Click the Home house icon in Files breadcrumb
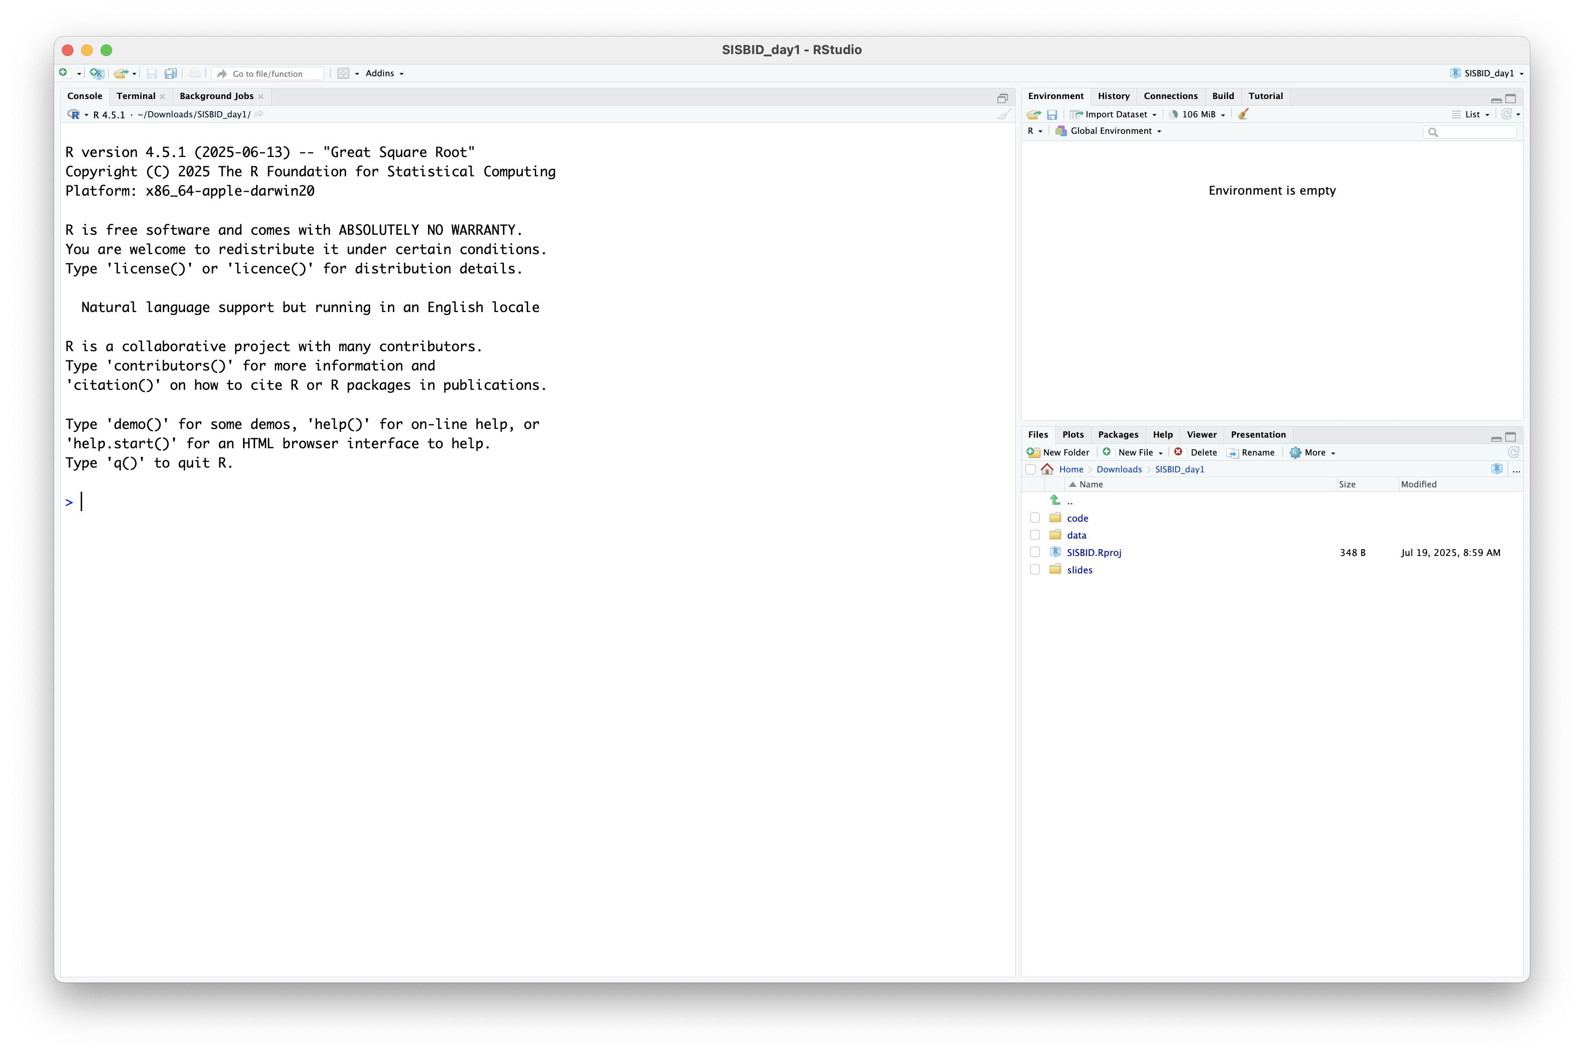This screenshot has width=1584, height=1054. pyautogui.click(x=1048, y=469)
